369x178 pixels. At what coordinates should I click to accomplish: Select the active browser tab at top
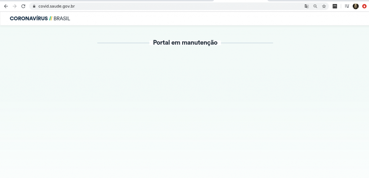[241, 1]
